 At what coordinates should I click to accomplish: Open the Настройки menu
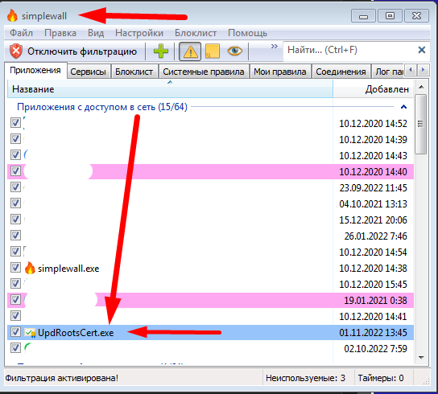click(x=139, y=33)
